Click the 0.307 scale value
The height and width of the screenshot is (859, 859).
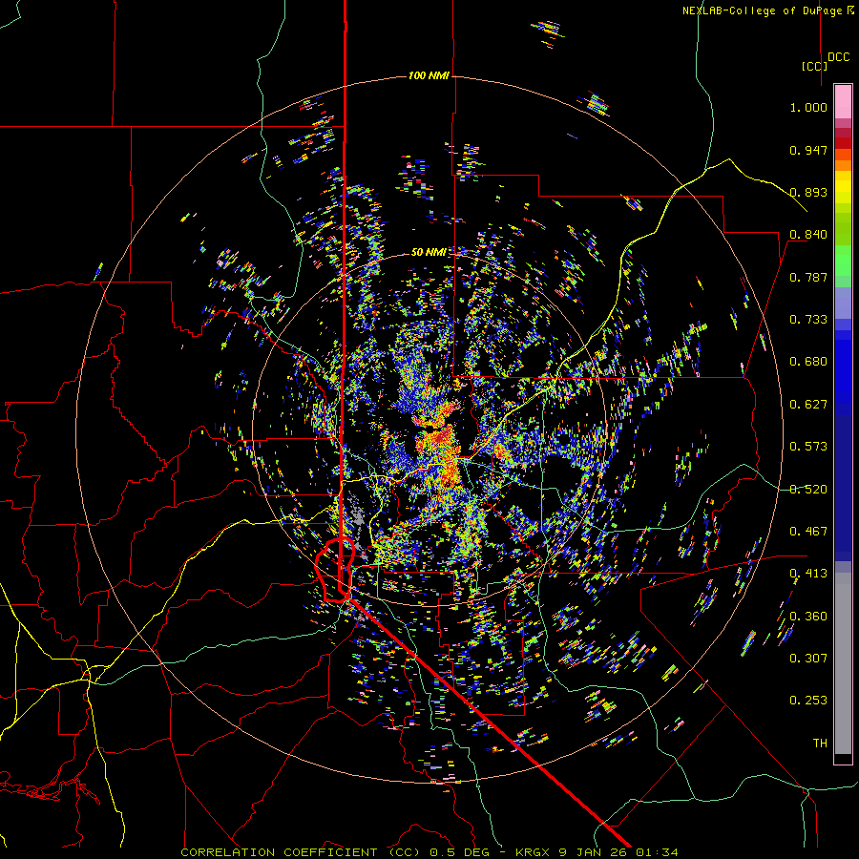[808, 659]
